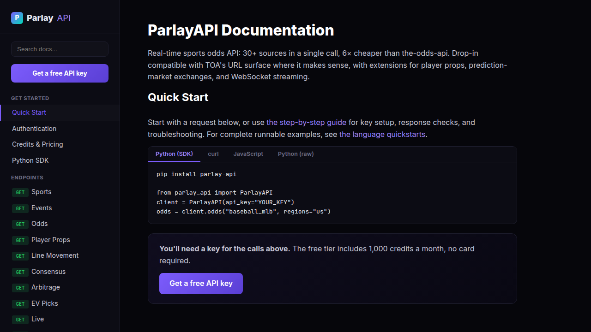Switch to the Python (raw) code tab
591x332 pixels.
(x=296, y=154)
